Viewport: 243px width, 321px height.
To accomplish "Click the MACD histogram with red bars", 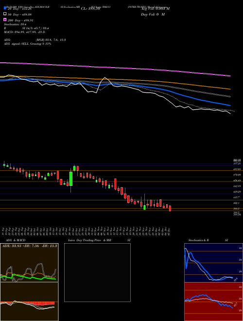I will 29,302.
